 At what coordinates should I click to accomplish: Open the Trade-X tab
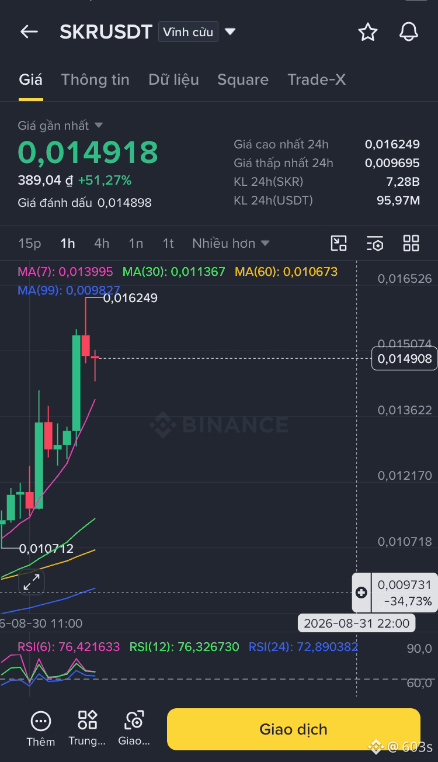[x=317, y=79]
